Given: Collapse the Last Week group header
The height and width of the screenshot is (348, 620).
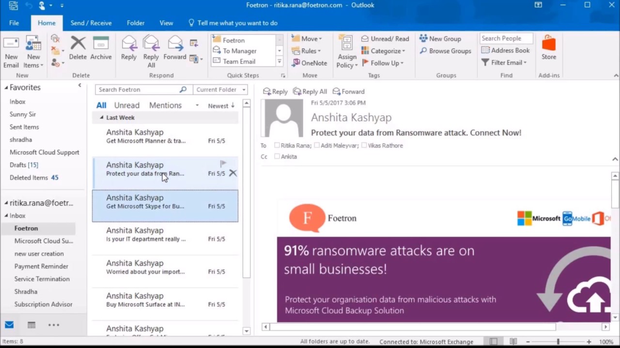Looking at the screenshot, I should tap(102, 117).
